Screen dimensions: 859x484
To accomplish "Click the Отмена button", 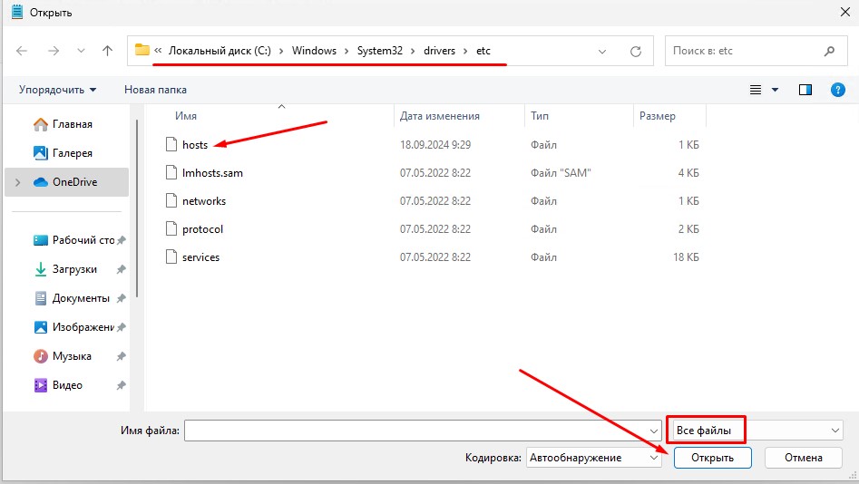I will [803, 458].
